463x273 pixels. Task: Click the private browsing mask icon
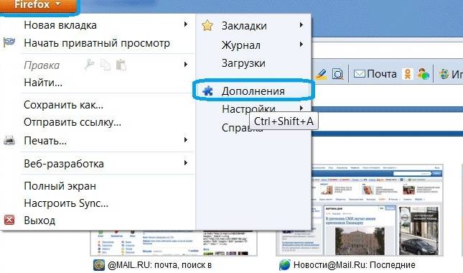[x=9, y=42]
